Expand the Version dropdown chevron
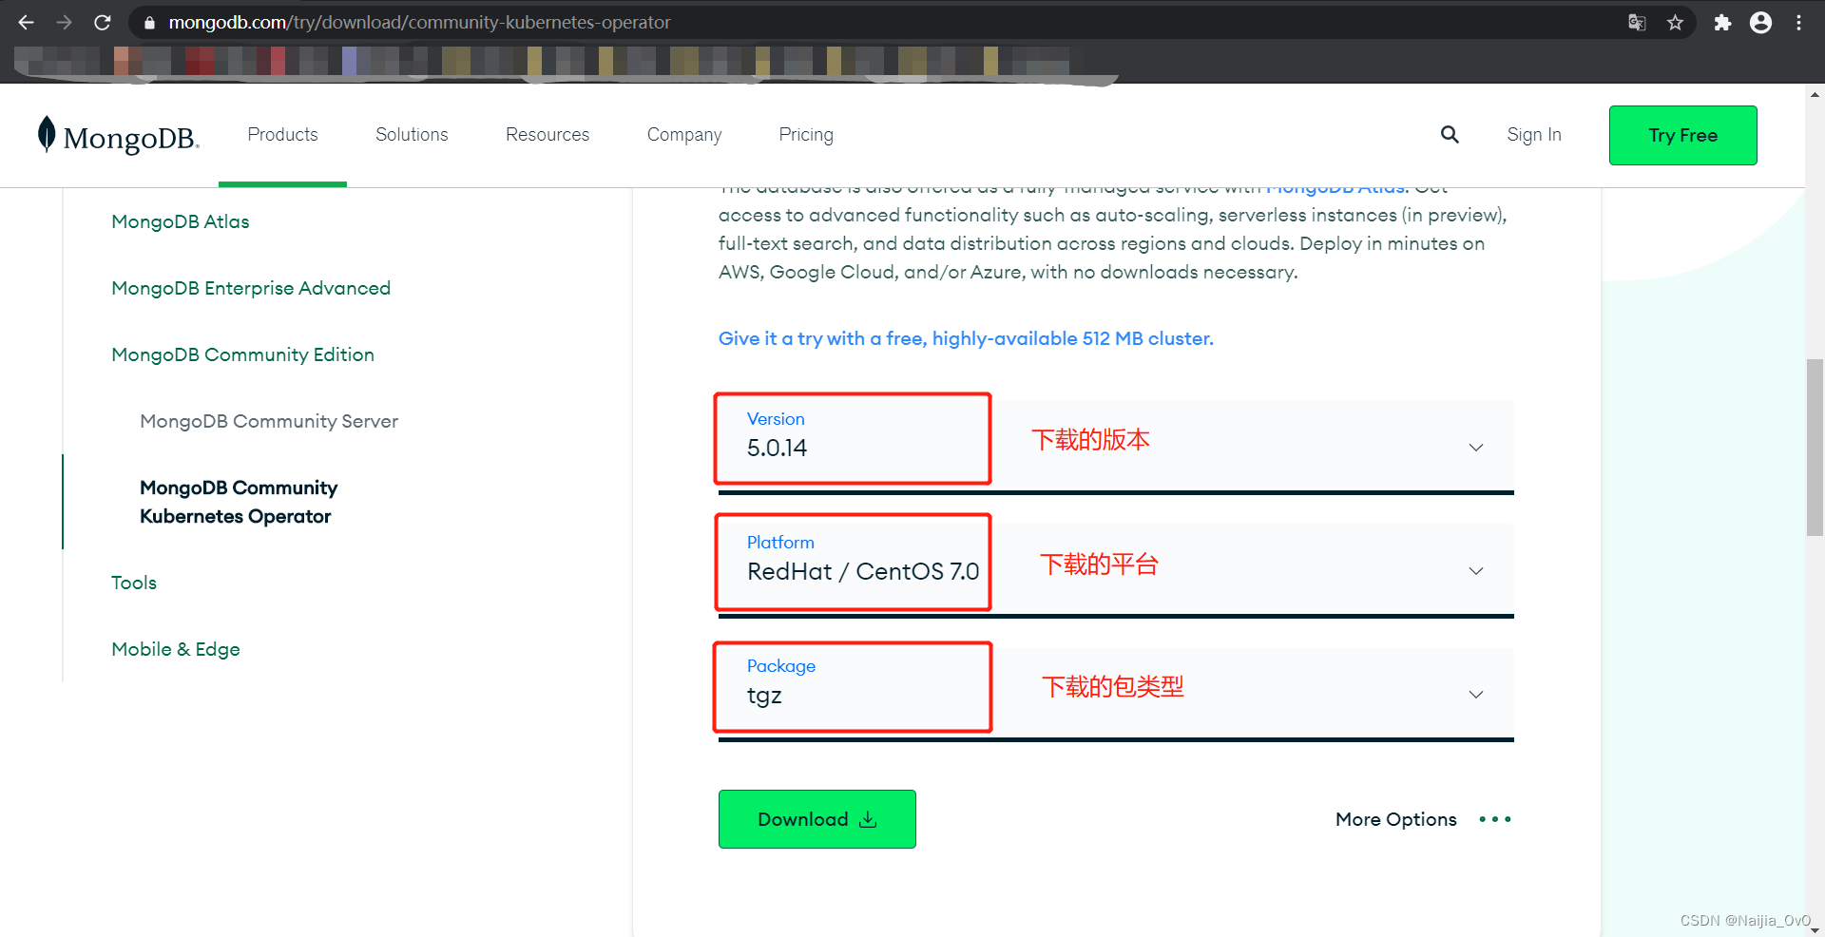The width and height of the screenshot is (1825, 937). click(x=1476, y=448)
